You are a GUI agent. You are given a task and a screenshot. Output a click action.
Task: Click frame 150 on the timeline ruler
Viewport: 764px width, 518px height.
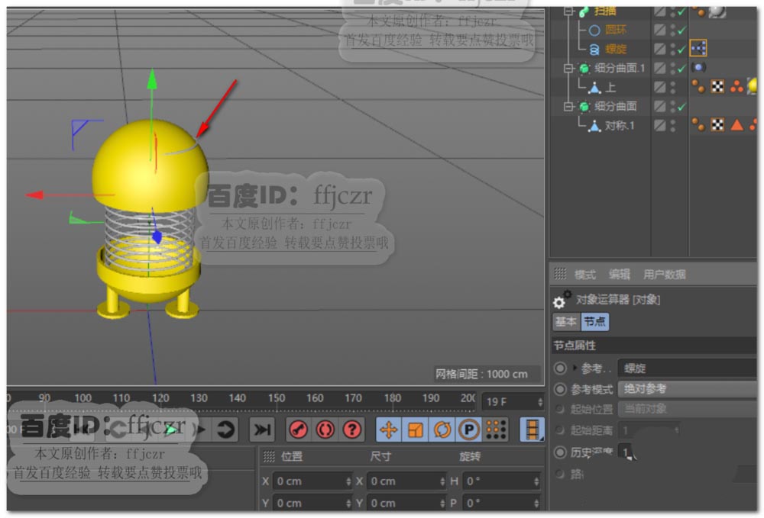[277, 399]
